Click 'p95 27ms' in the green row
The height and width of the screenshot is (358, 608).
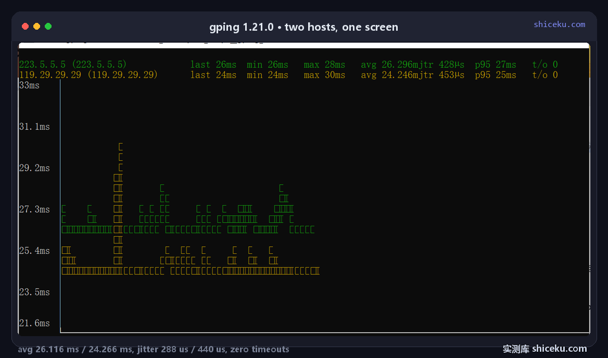point(496,65)
